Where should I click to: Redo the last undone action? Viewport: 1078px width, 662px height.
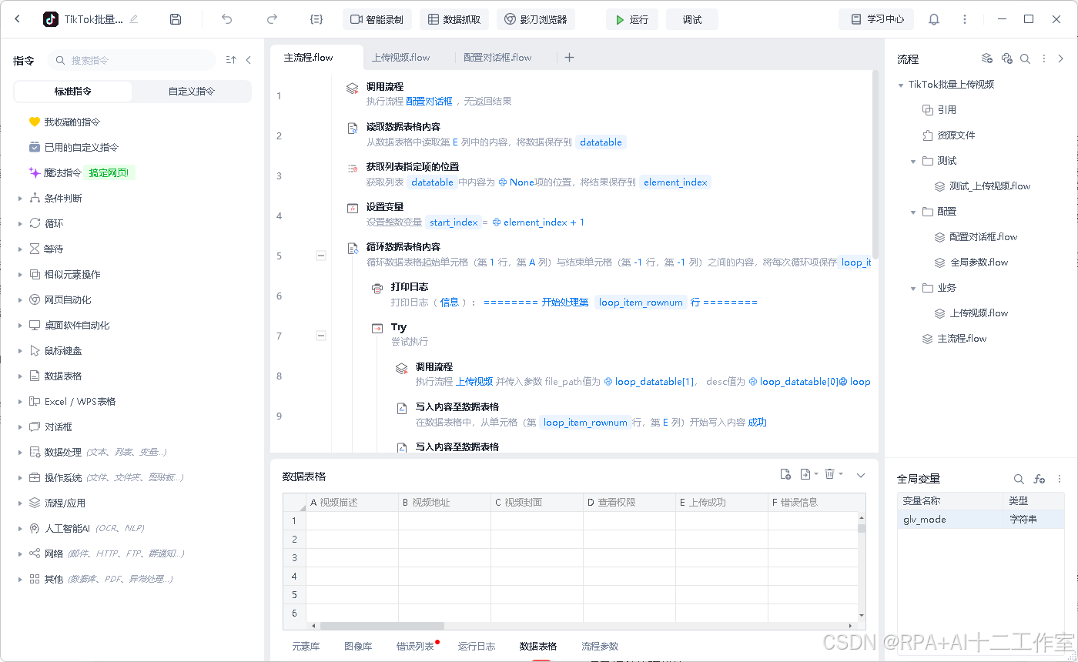pos(272,19)
